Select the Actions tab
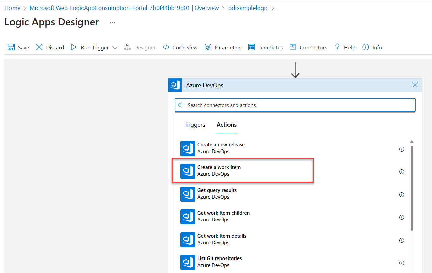The width and height of the screenshot is (432, 273). tap(226, 125)
